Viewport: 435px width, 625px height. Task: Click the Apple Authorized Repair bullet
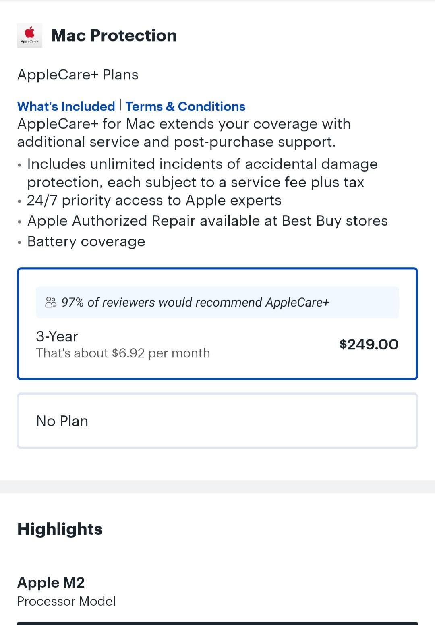[x=207, y=221]
